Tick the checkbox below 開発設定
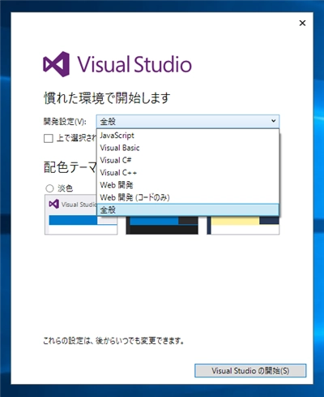 click(x=49, y=138)
